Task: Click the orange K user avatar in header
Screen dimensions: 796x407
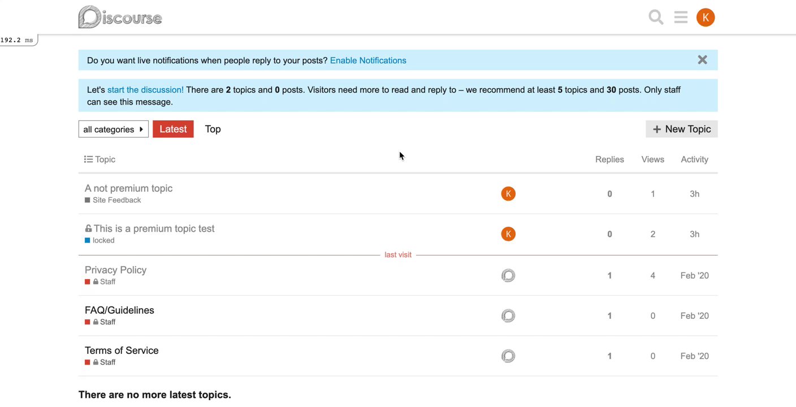Action: [706, 18]
